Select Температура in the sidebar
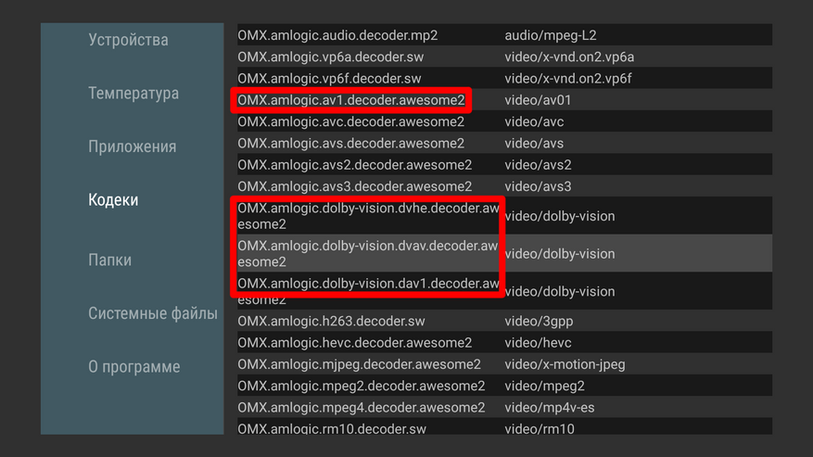 pos(133,94)
